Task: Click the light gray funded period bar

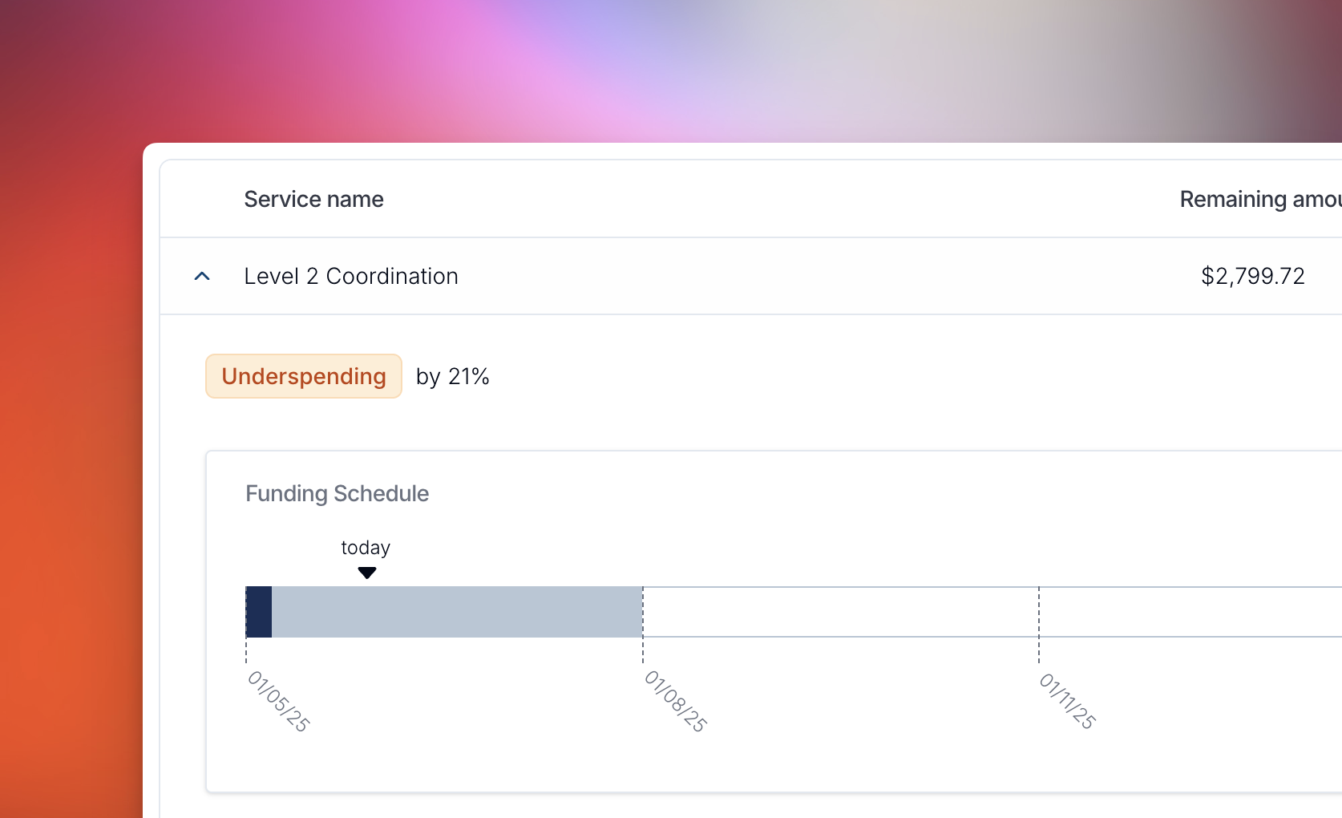Action: coord(457,612)
